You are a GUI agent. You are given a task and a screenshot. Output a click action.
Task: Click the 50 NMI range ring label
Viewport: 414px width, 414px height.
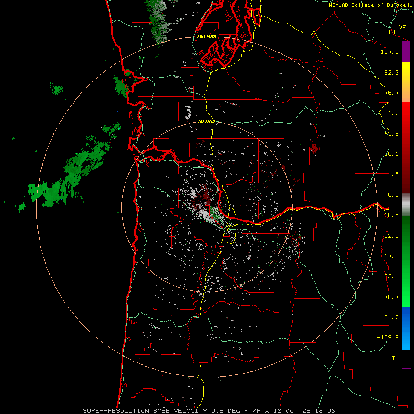pyautogui.click(x=207, y=121)
